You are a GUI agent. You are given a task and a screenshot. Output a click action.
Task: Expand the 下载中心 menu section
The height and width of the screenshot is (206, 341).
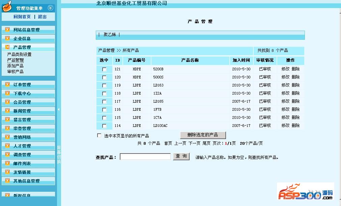coord(28,93)
